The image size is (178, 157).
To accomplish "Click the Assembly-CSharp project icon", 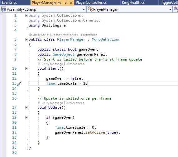I will coord(4,9).
